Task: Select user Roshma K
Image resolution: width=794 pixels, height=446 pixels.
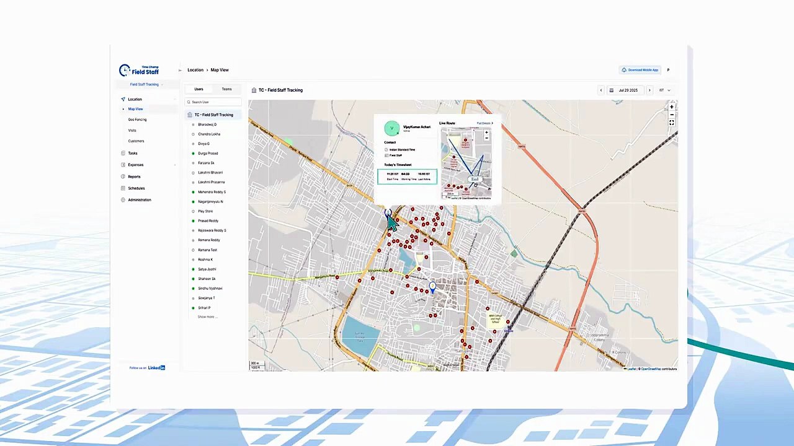Action: tap(205, 260)
